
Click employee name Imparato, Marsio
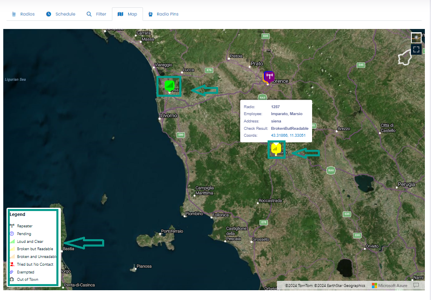pyautogui.click(x=287, y=114)
